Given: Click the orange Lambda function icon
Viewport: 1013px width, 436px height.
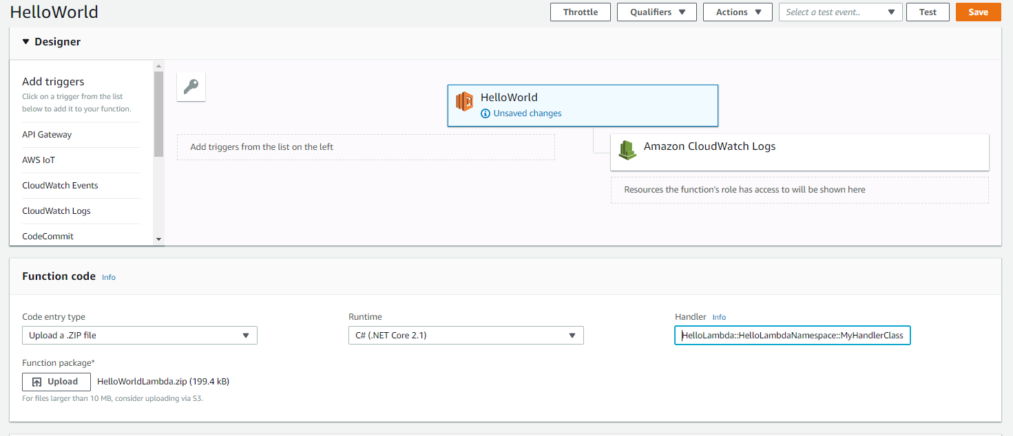Looking at the screenshot, I should click(465, 102).
